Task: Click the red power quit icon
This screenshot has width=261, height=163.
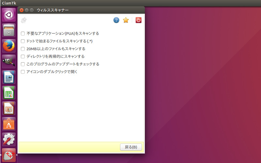Action: pyautogui.click(x=138, y=20)
